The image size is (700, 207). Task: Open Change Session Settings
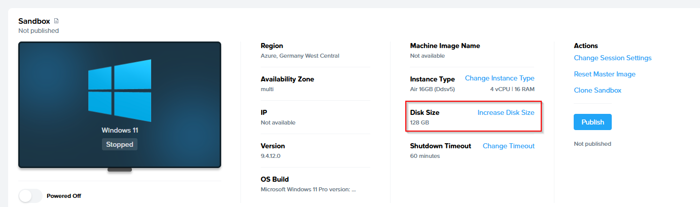[612, 58]
